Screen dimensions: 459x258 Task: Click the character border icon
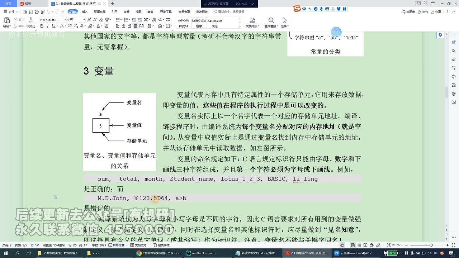point(107,26)
